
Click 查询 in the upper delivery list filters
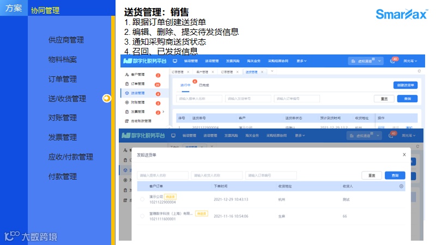[407, 99]
